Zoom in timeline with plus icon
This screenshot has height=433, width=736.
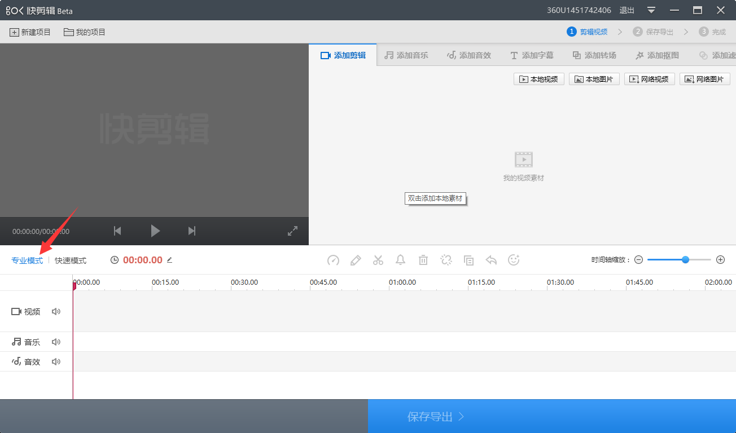tap(720, 260)
